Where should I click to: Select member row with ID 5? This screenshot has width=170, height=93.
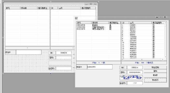(x=143, y=33)
